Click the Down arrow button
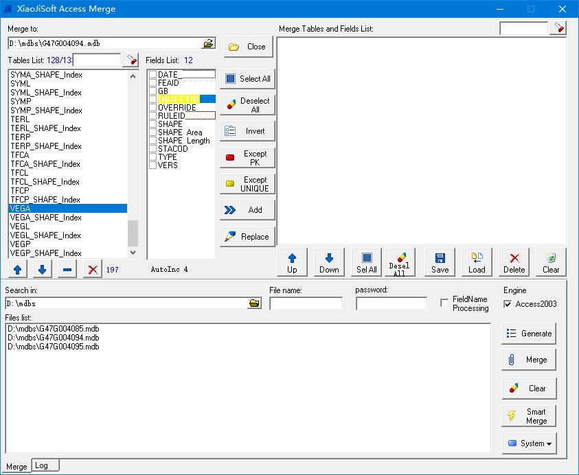The image size is (579, 475). 329,262
